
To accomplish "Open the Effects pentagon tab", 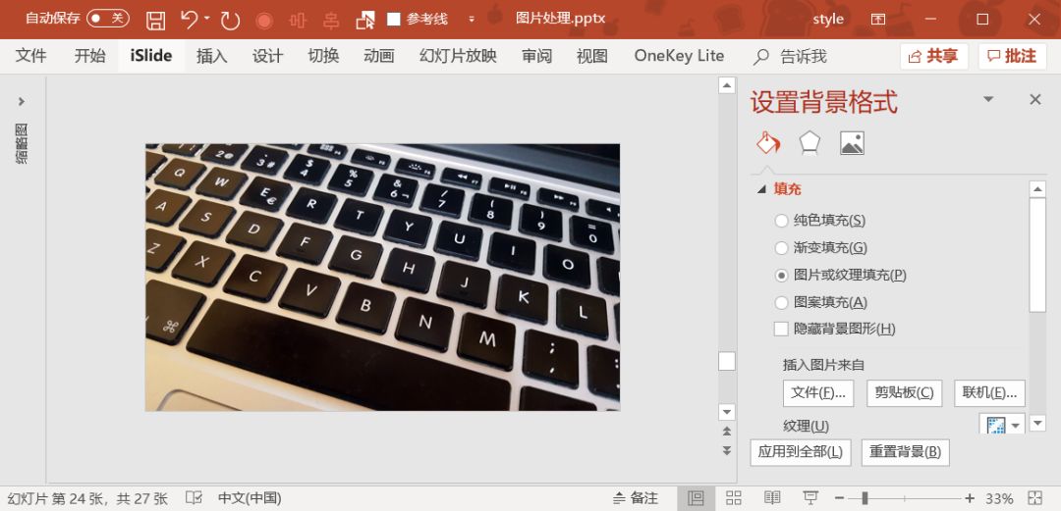I will [x=810, y=143].
